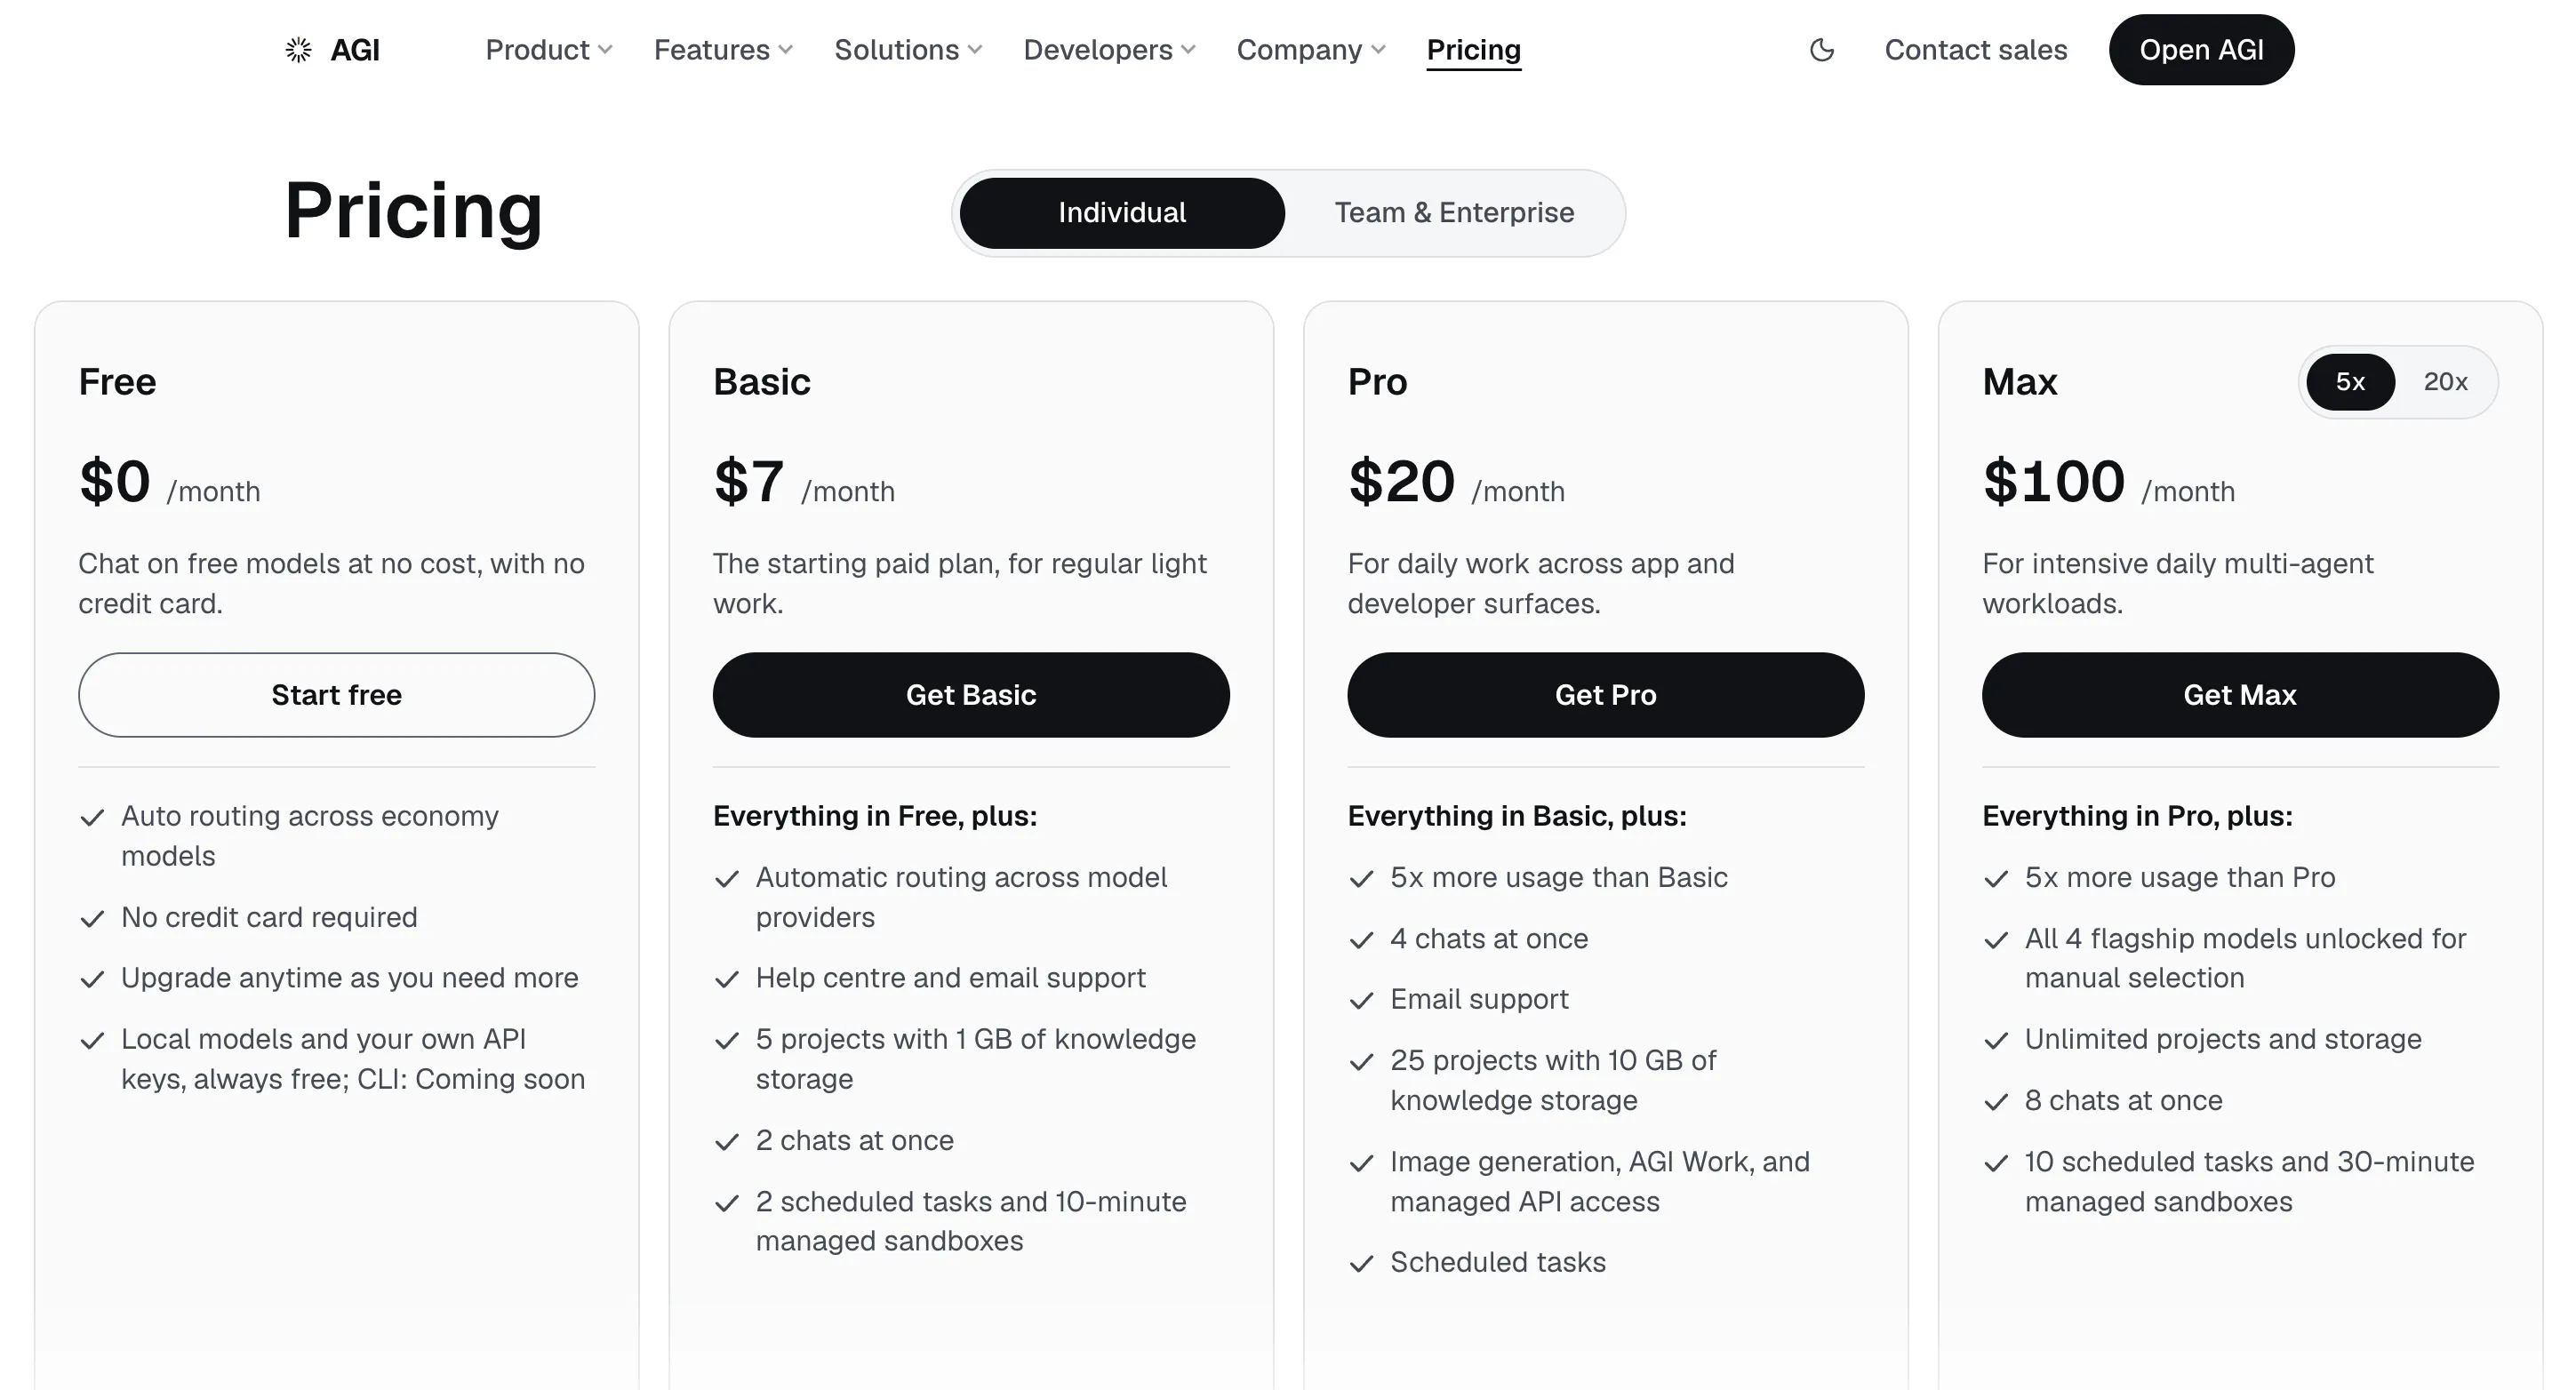Screen dimensions: 2576x1390
Task: Open the Solutions dropdown in navigation
Action: (x=908, y=50)
